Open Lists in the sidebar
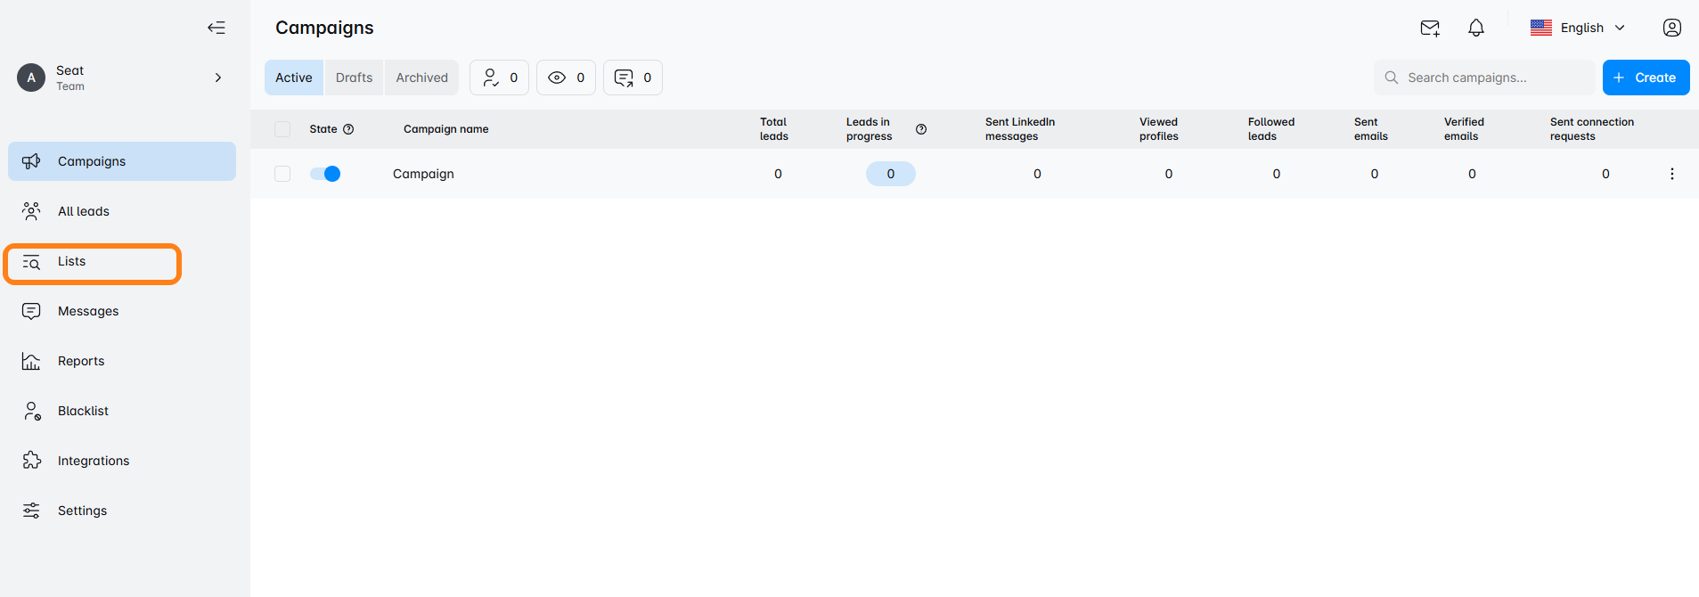The image size is (1699, 597). (71, 262)
